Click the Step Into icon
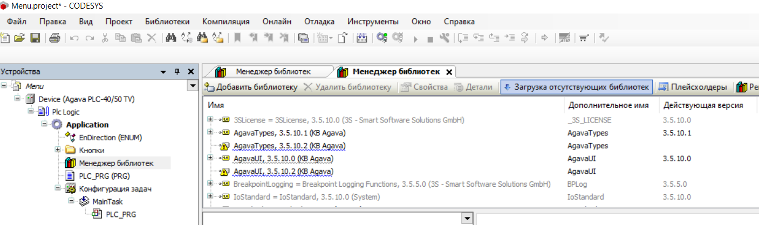 pos(478,38)
